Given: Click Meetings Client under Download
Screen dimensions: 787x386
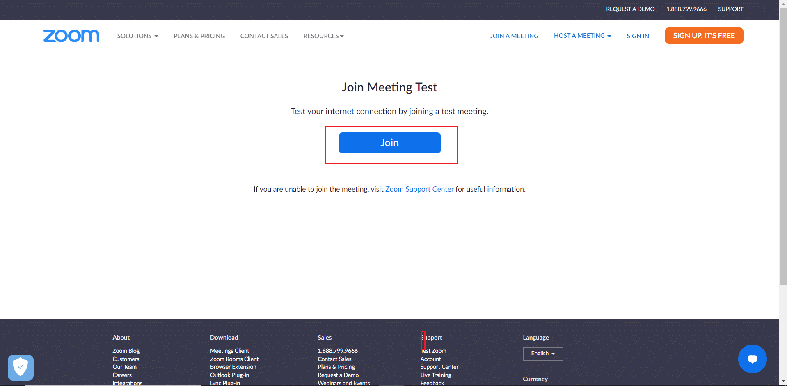Looking at the screenshot, I should pyautogui.click(x=229, y=351).
